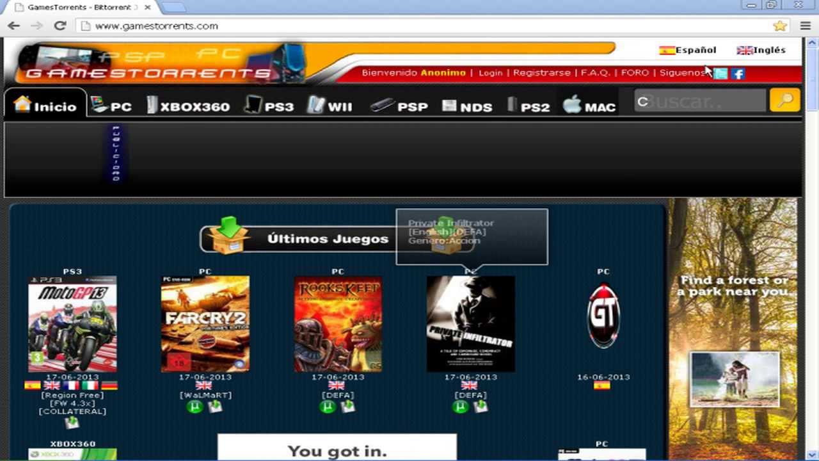Screen dimensions: 819x461
Task: Open the Rooks Keep cover thumbnail
Action: coord(338,324)
